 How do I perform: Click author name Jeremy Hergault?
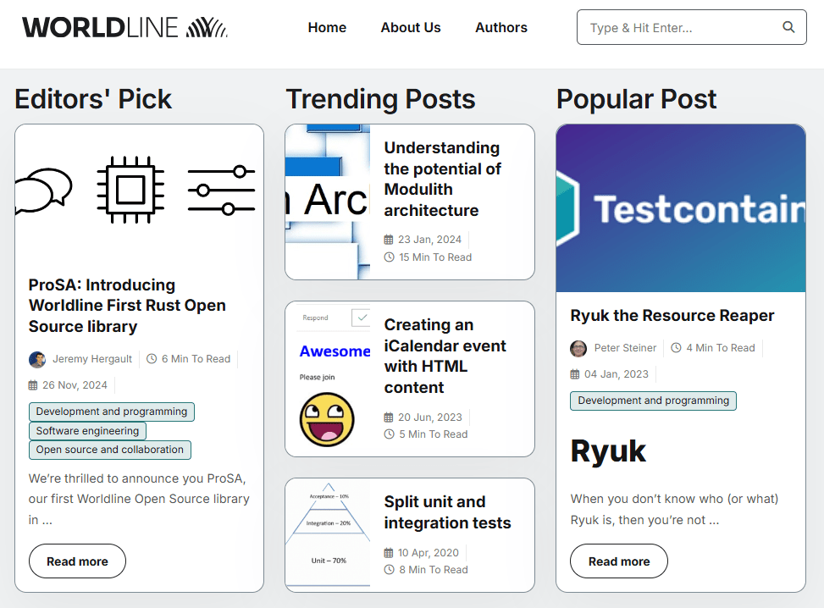92,359
